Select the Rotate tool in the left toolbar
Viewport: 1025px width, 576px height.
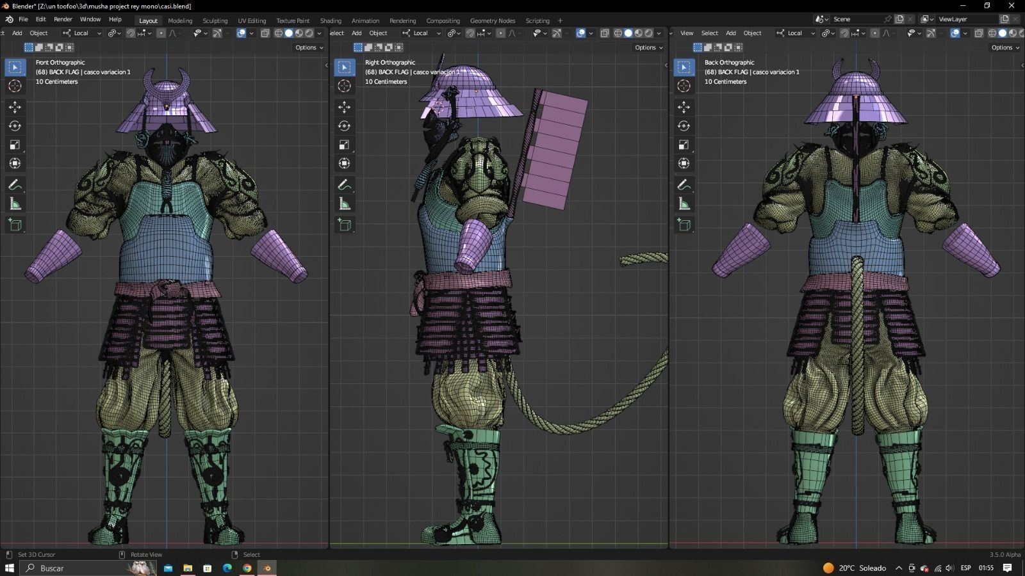coord(15,126)
